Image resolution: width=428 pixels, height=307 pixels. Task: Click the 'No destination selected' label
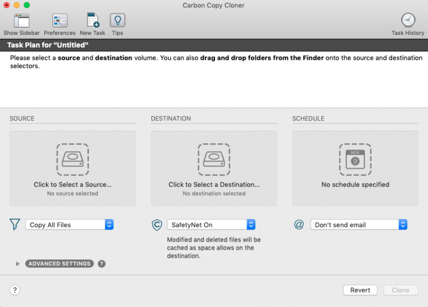[x=214, y=194]
